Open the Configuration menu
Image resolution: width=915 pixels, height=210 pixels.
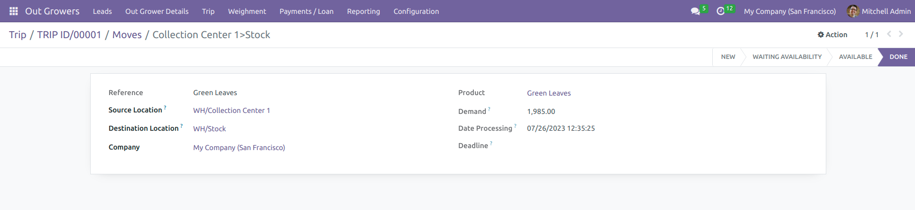[x=416, y=11]
